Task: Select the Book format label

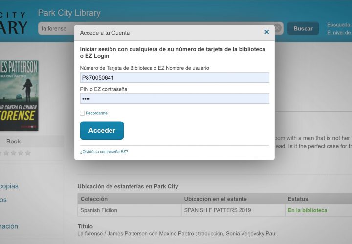Action: pos(13,142)
